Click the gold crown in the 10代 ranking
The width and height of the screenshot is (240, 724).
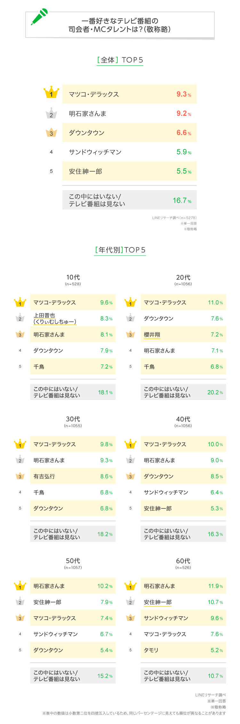(x=20, y=302)
